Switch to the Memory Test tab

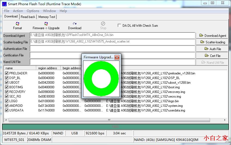click(47, 17)
